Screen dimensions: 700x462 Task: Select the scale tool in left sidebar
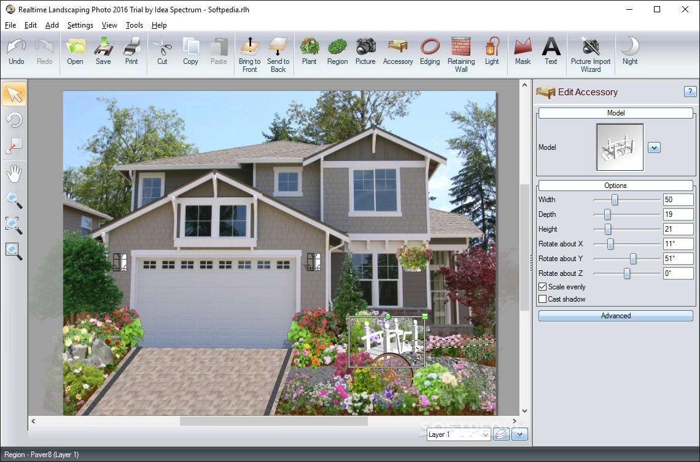coord(14,146)
